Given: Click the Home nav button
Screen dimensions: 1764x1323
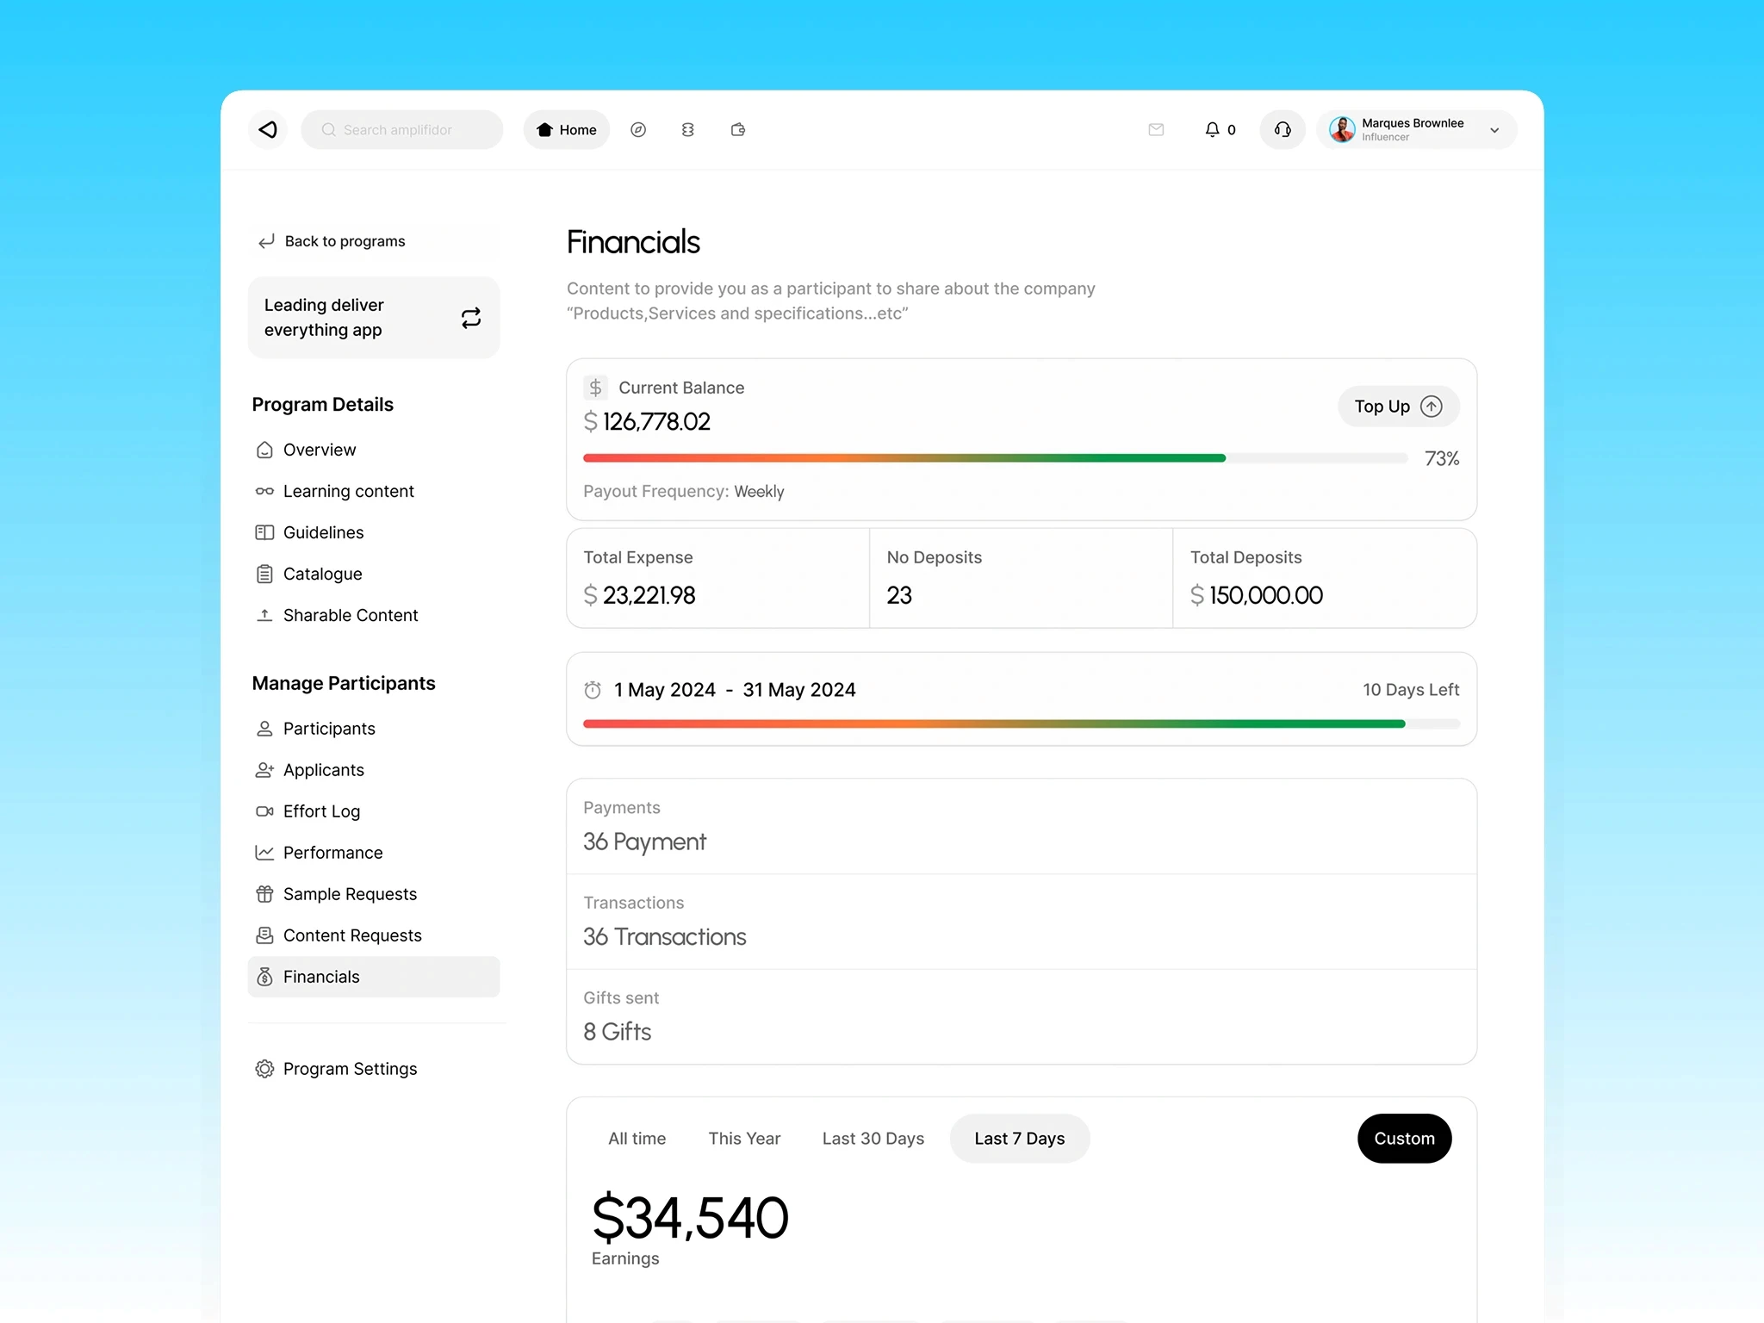Looking at the screenshot, I should point(567,129).
